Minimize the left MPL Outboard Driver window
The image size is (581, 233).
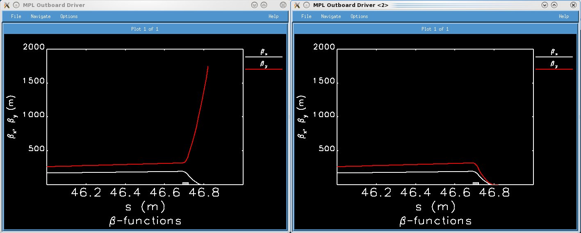click(254, 5)
